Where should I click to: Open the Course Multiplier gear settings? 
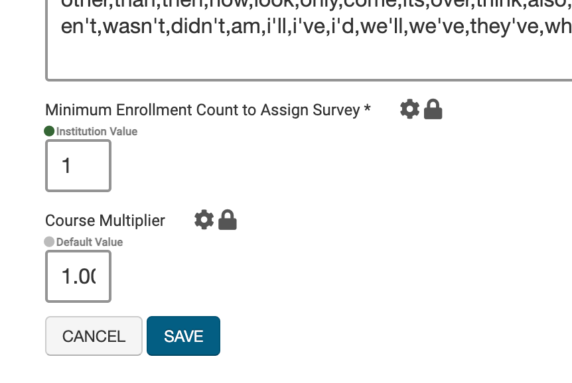pyautogui.click(x=204, y=219)
